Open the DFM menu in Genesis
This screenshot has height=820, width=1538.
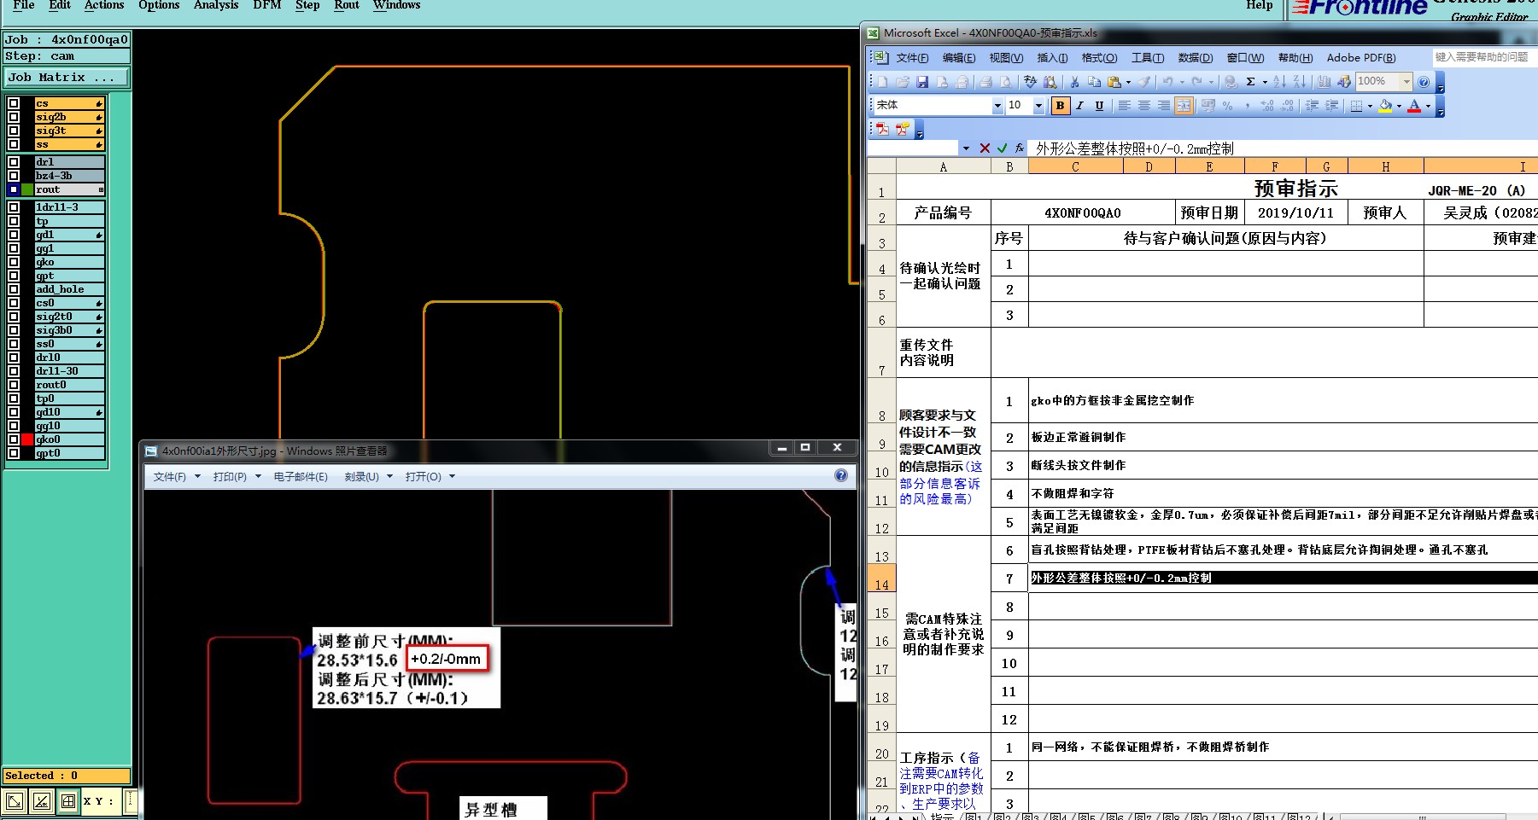pyautogui.click(x=267, y=5)
